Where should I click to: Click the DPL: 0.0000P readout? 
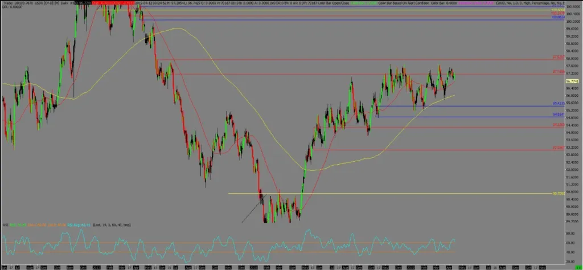(11, 7)
